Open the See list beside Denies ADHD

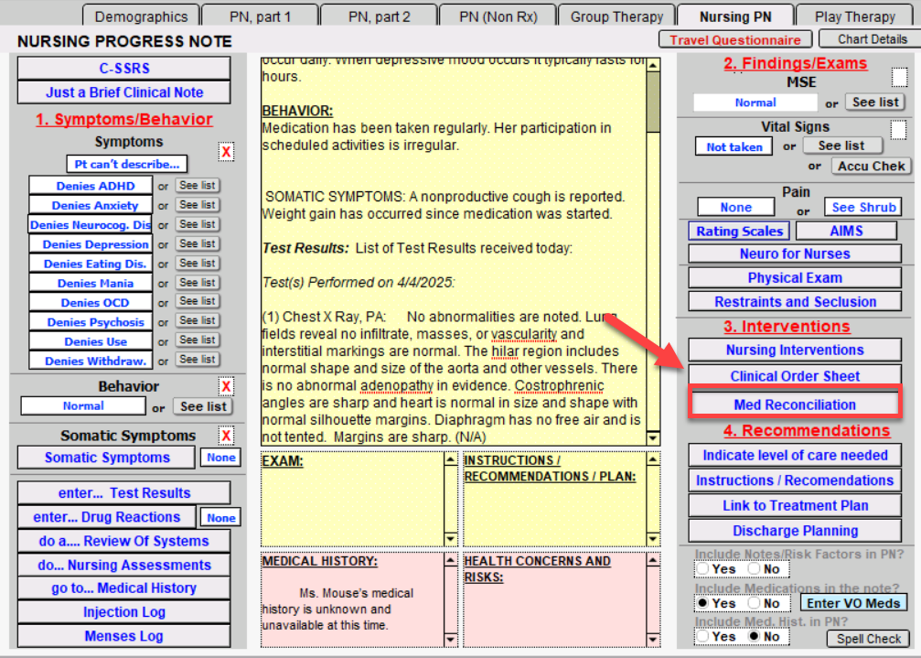pos(198,186)
